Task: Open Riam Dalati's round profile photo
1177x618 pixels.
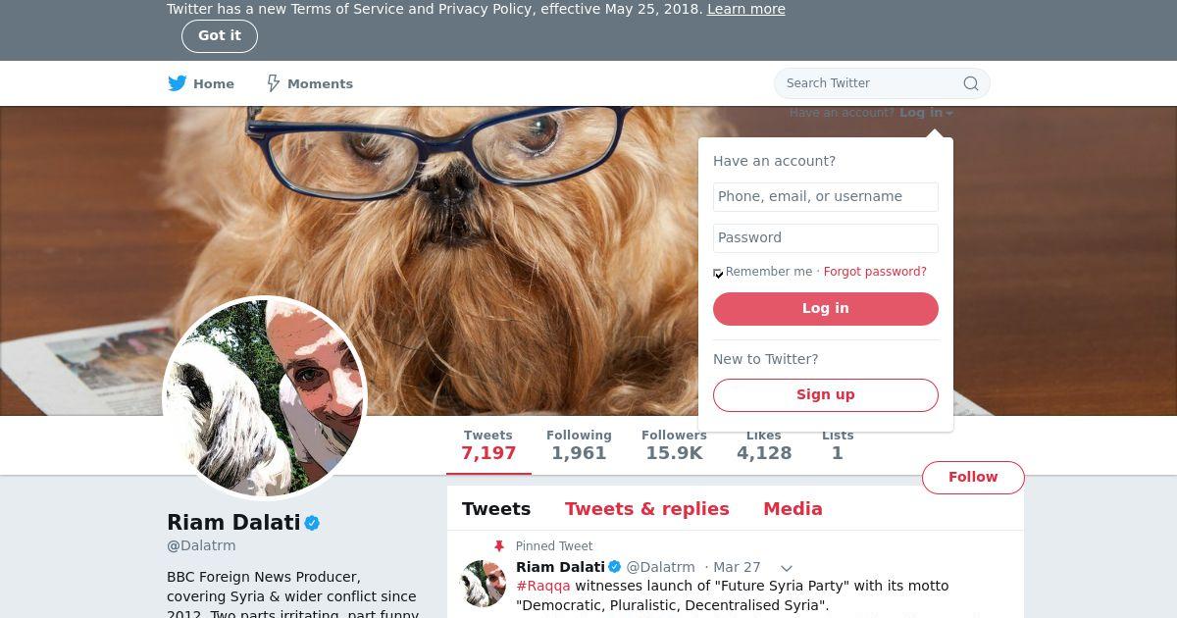Action: click(x=265, y=397)
